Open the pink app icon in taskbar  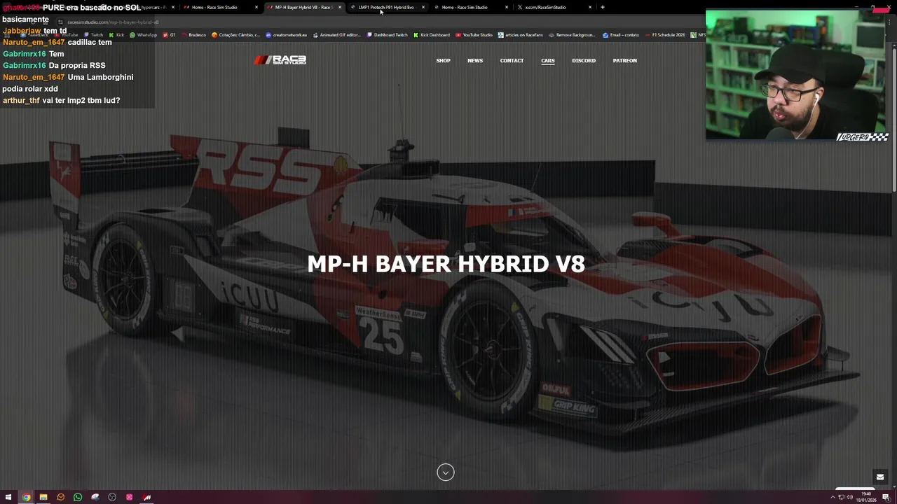click(129, 498)
